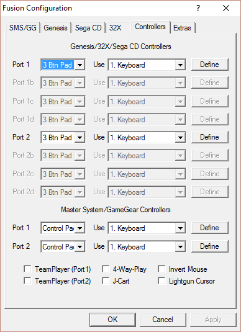This screenshot has width=241, height=332.
Task: Open Master System Port 2 Control Pad dropdown
Action: click(63, 246)
